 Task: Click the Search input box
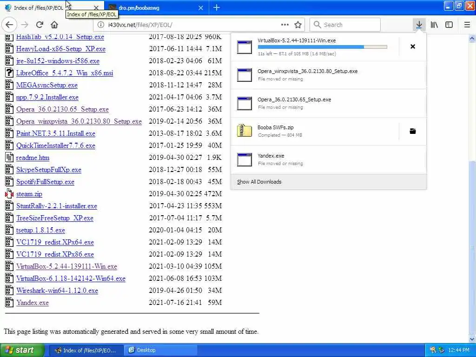click(345, 25)
